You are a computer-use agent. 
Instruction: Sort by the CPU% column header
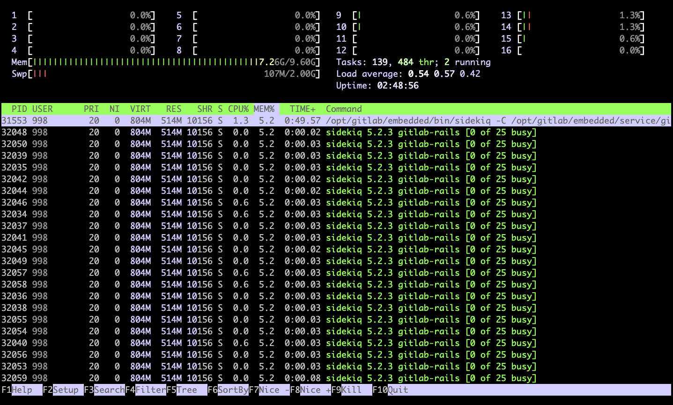(x=238, y=109)
